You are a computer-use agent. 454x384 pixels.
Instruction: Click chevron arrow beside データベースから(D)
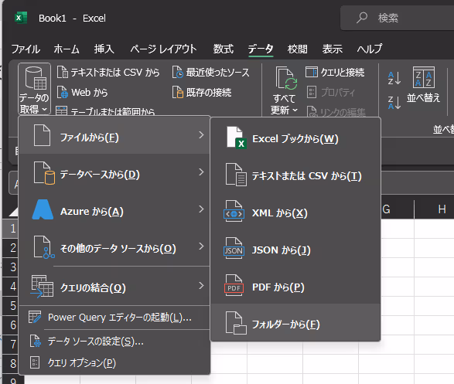click(x=201, y=172)
